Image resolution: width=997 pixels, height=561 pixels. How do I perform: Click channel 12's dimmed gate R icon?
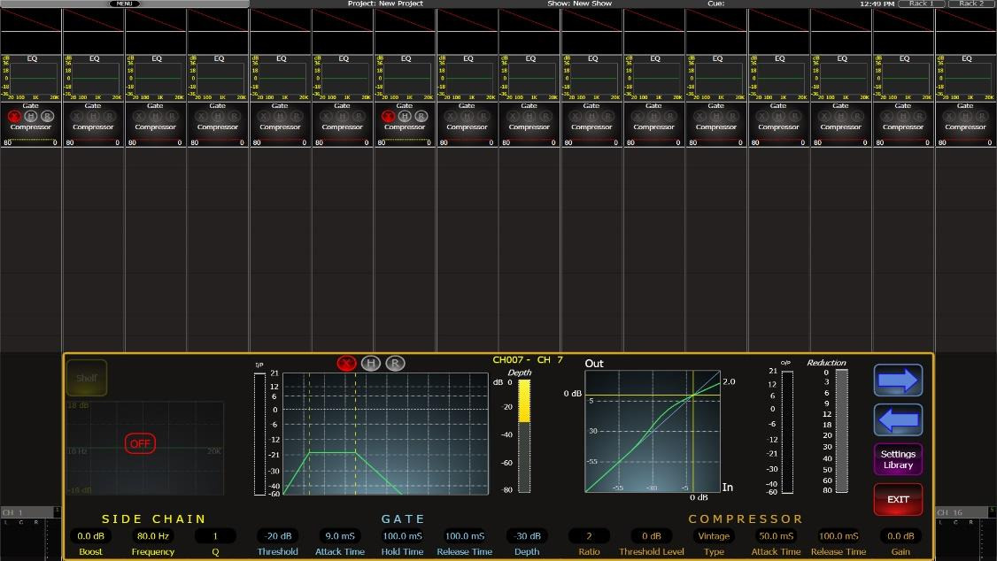point(732,117)
